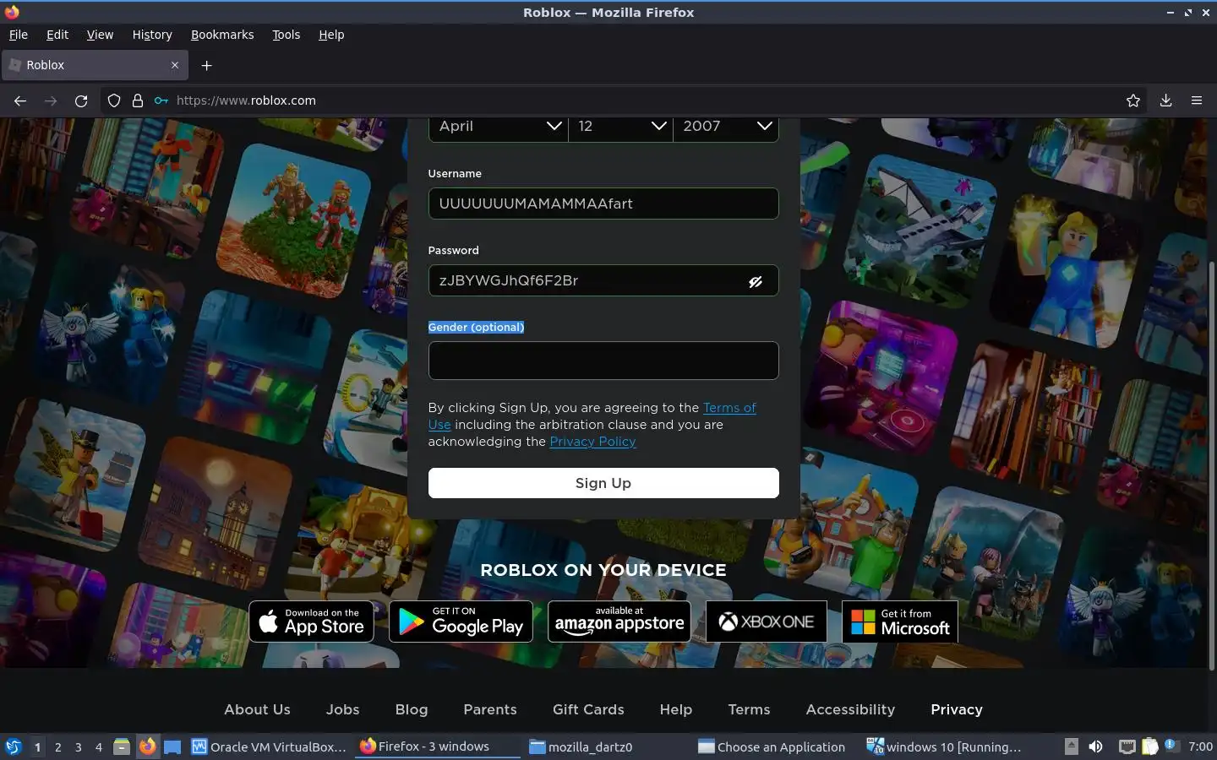Open the Help footer link

click(676, 709)
